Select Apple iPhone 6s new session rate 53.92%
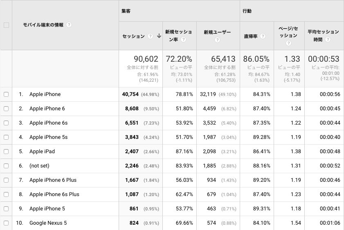This screenshot has width=344, height=230. pyautogui.click(x=184, y=123)
